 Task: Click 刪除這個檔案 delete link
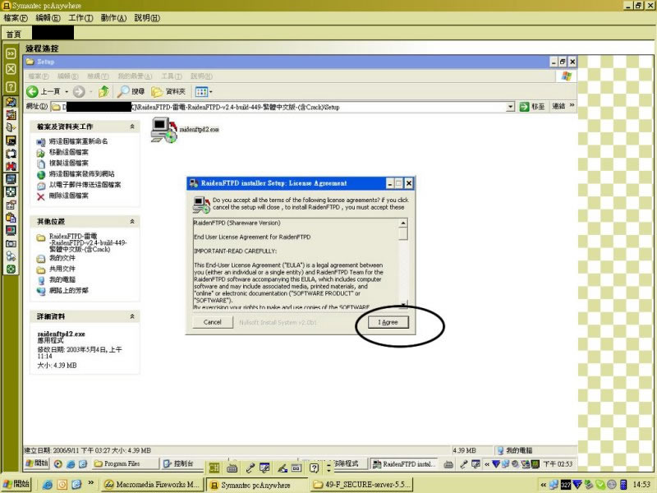pyautogui.click(x=69, y=196)
